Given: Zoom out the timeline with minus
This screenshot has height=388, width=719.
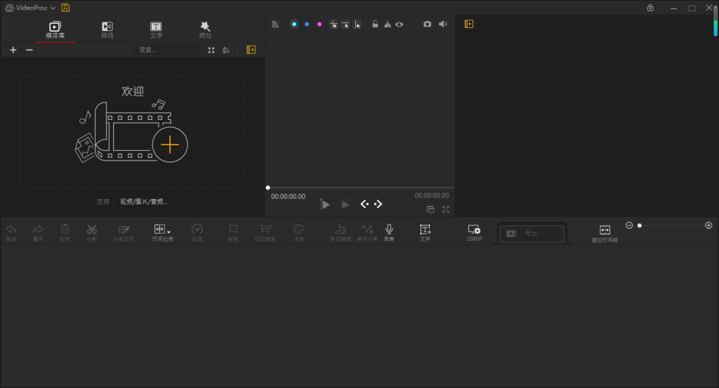Looking at the screenshot, I should tap(629, 225).
